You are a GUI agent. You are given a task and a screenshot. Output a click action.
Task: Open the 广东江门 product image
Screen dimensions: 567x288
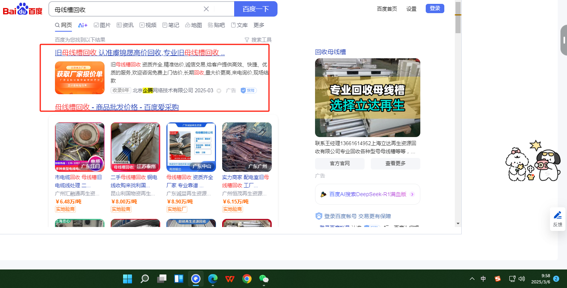tap(80, 147)
